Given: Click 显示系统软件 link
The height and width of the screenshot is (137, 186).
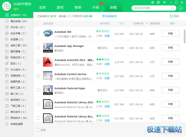Looking at the screenshot, I should tap(109, 16).
